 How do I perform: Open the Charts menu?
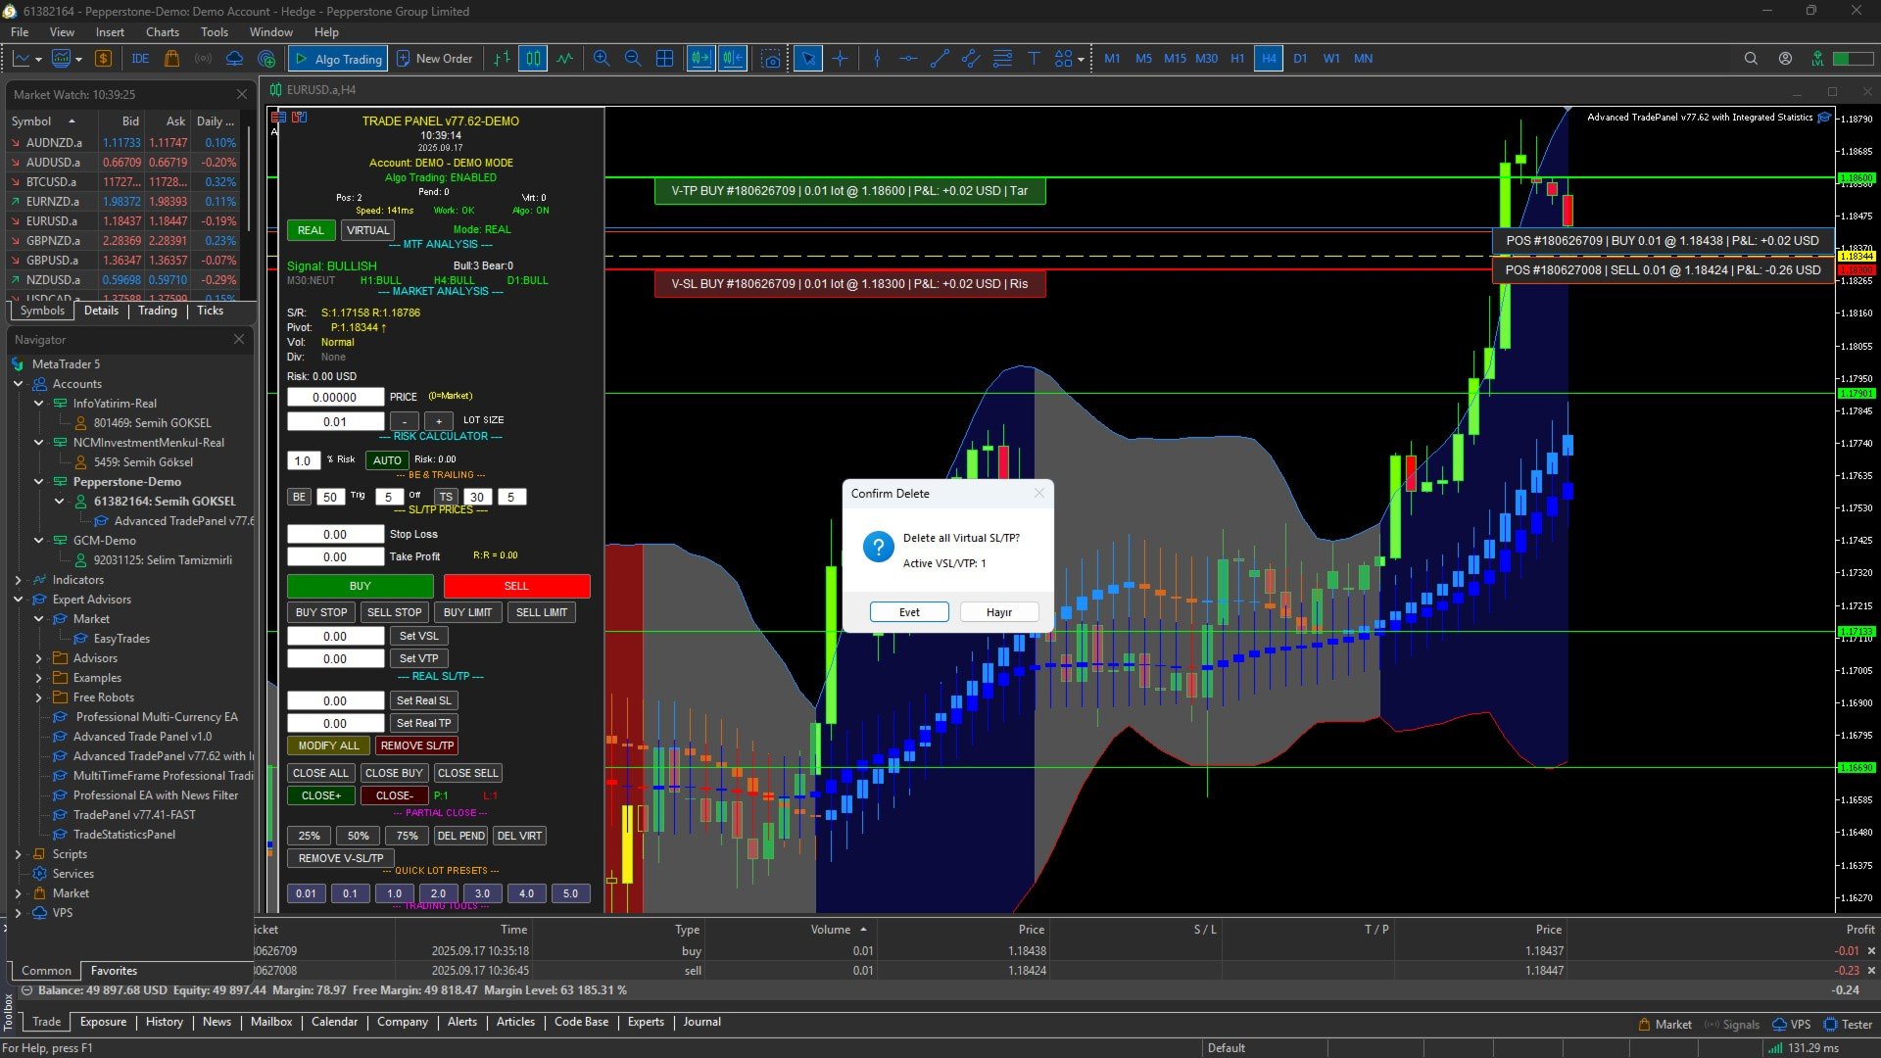tap(163, 32)
